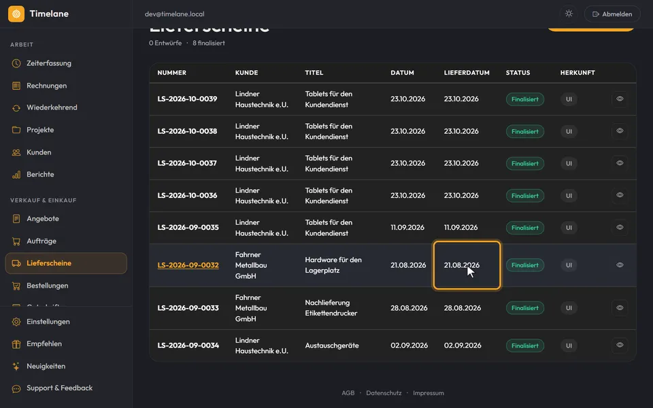
Task: Sort table by NUMMER column header
Action: pyautogui.click(x=171, y=73)
